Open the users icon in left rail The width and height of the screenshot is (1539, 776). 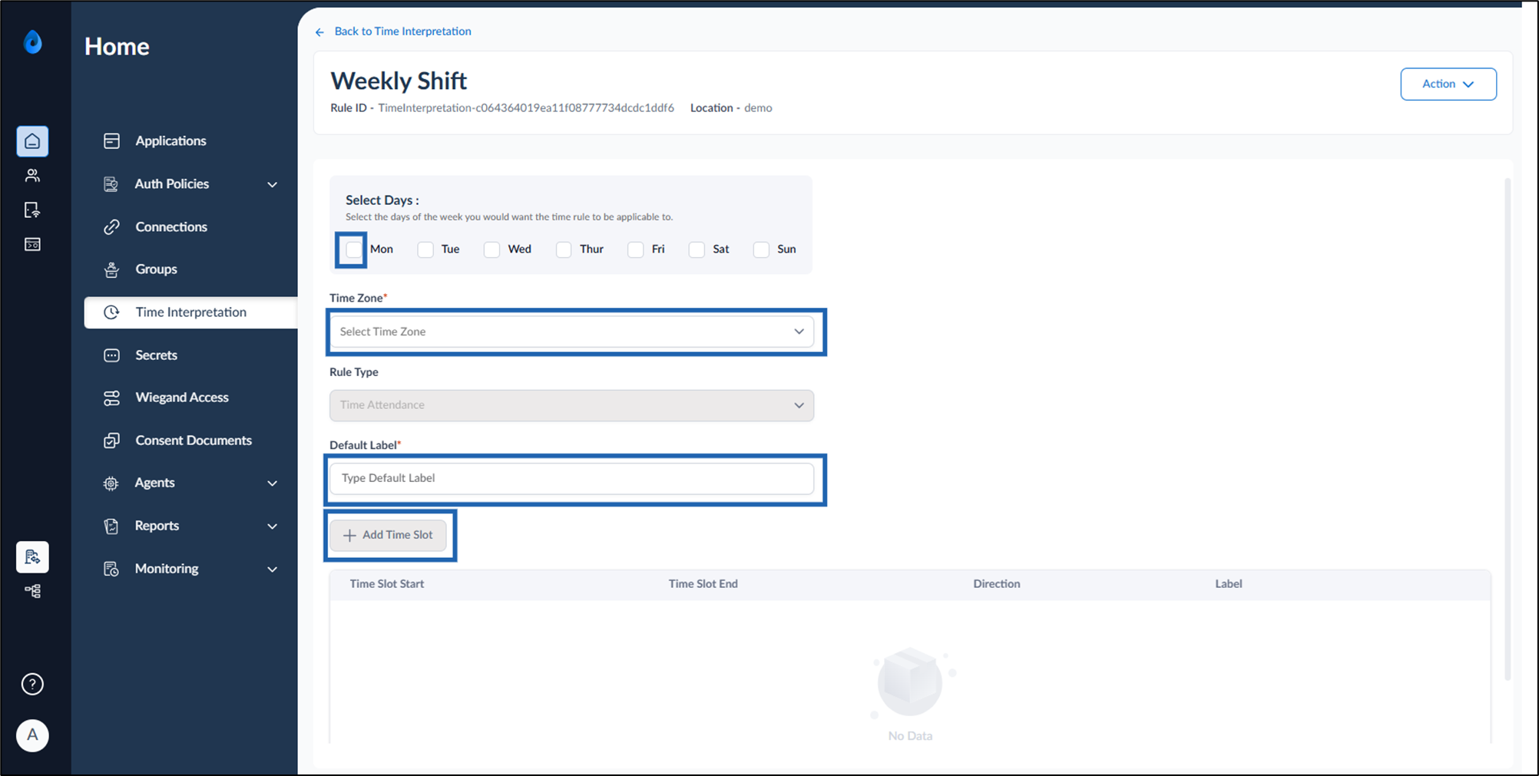click(32, 176)
